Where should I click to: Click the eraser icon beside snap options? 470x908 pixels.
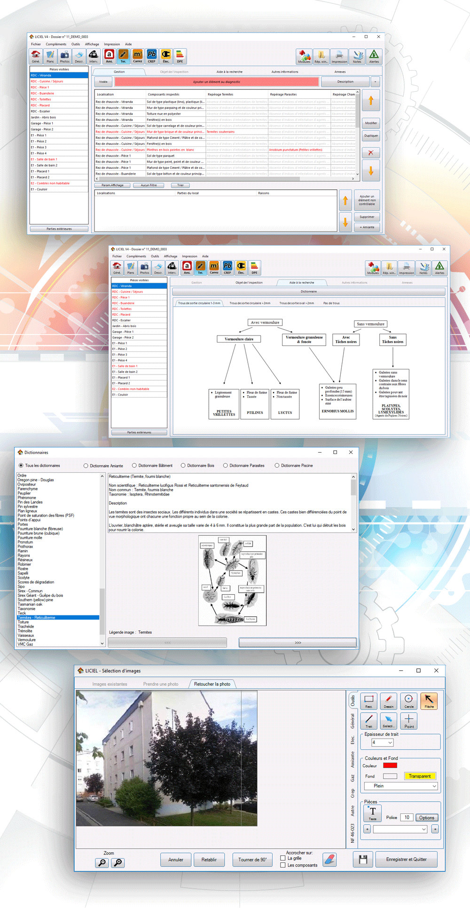tap(330, 860)
